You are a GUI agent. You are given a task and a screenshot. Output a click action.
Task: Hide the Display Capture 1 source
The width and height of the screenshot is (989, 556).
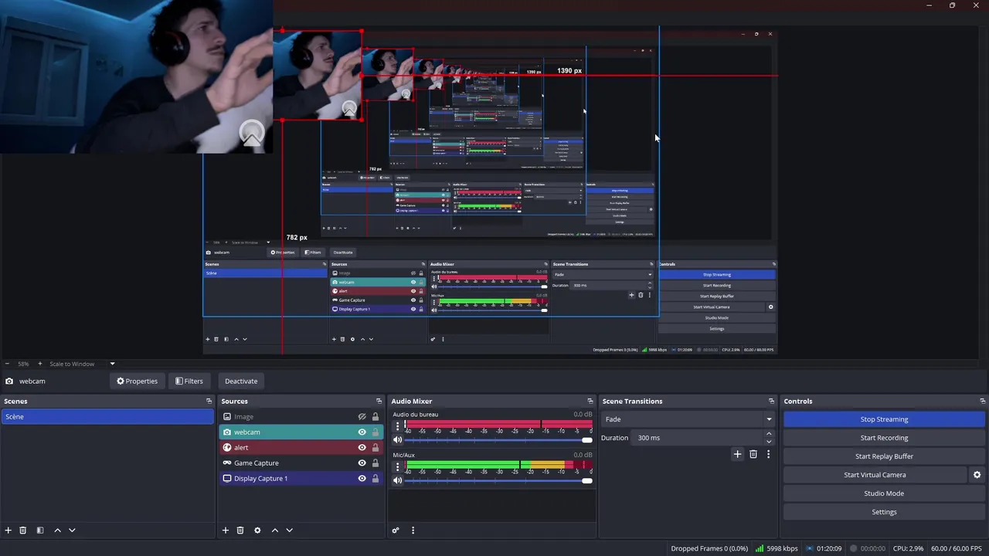click(x=362, y=479)
